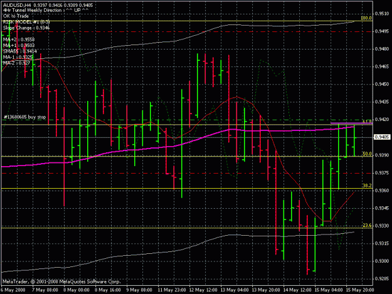Select the '7 May 08:00' time label
392x294 pixels.
click(x=45, y=290)
